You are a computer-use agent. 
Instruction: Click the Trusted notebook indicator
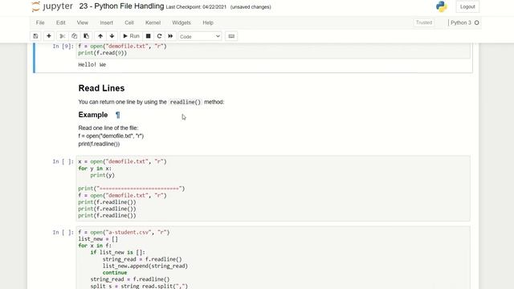point(424,22)
